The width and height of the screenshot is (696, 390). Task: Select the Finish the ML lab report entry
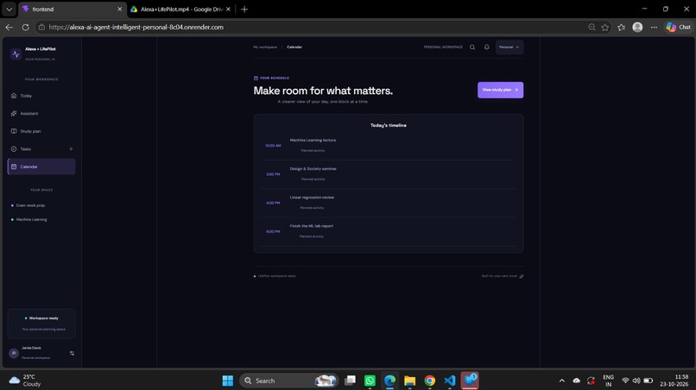click(389, 231)
